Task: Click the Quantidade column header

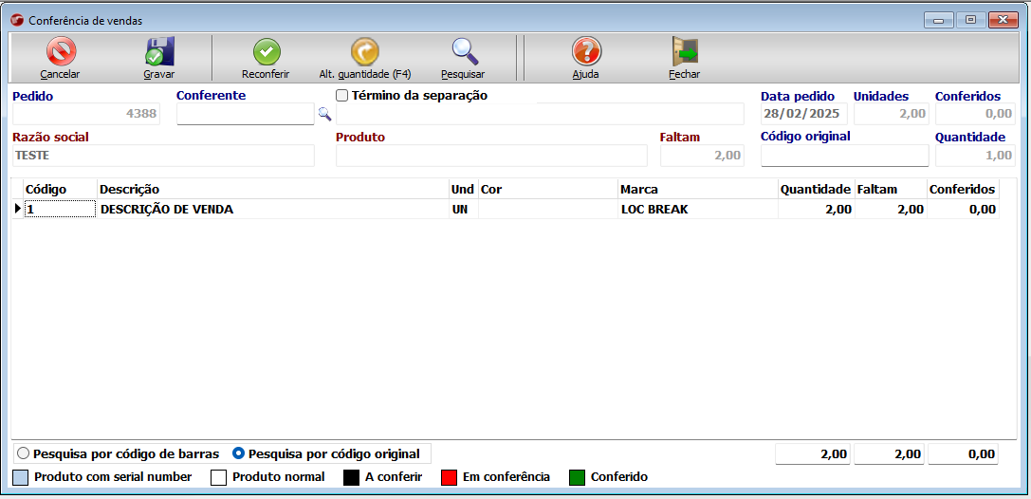Action: click(x=815, y=190)
